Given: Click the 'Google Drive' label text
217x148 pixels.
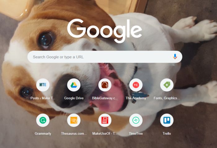Looking at the screenshot, I should coord(74,98).
